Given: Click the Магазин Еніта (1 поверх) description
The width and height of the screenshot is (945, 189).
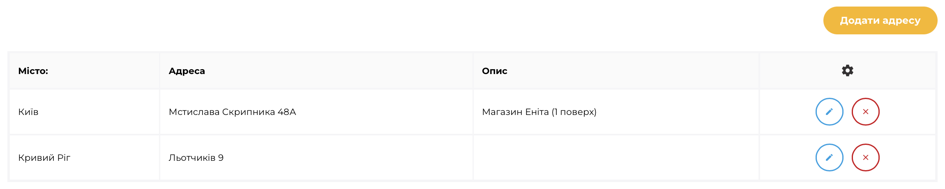Looking at the screenshot, I should point(539,112).
